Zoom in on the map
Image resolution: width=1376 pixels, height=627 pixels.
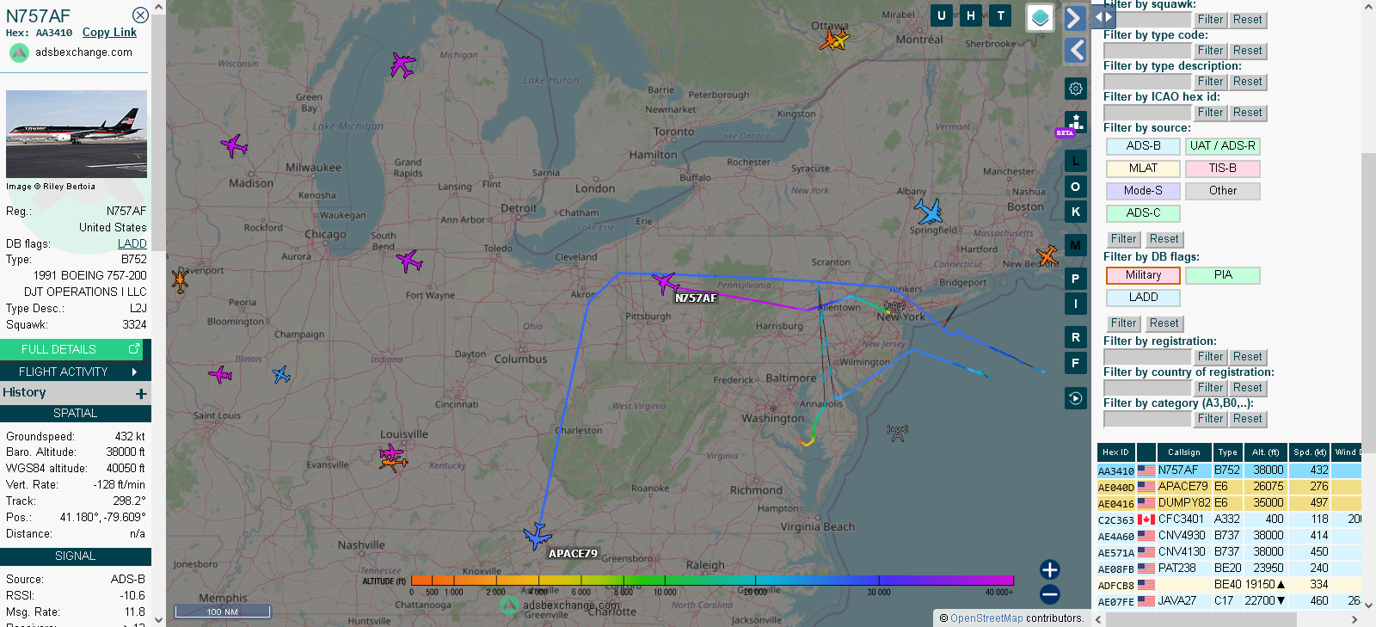click(x=1049, y=569)
